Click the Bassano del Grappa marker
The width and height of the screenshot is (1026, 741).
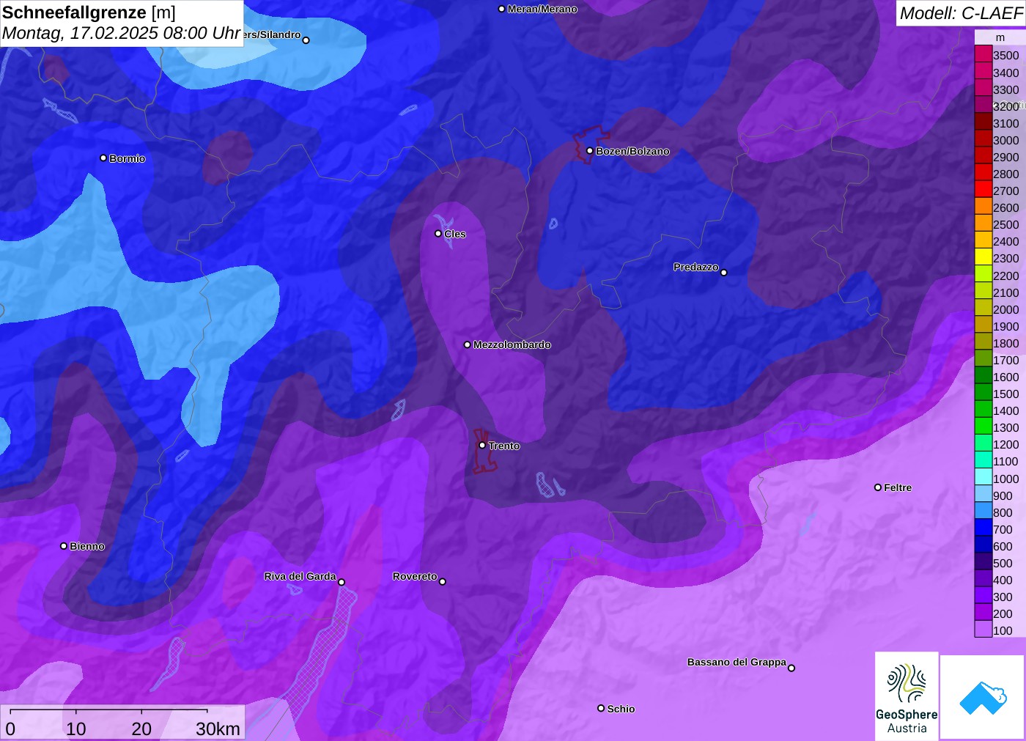coord(791,668)
